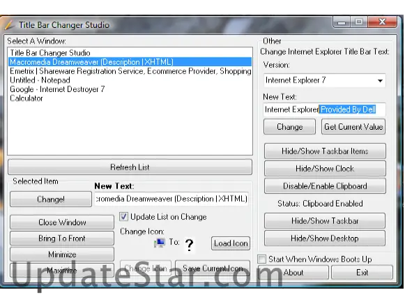Click the question mark target icon
Viewport: 405px width, 304px height.
pyautogui.click(x=190, y=245)
